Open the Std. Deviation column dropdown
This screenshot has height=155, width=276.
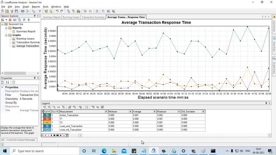[x=203, y=112]
